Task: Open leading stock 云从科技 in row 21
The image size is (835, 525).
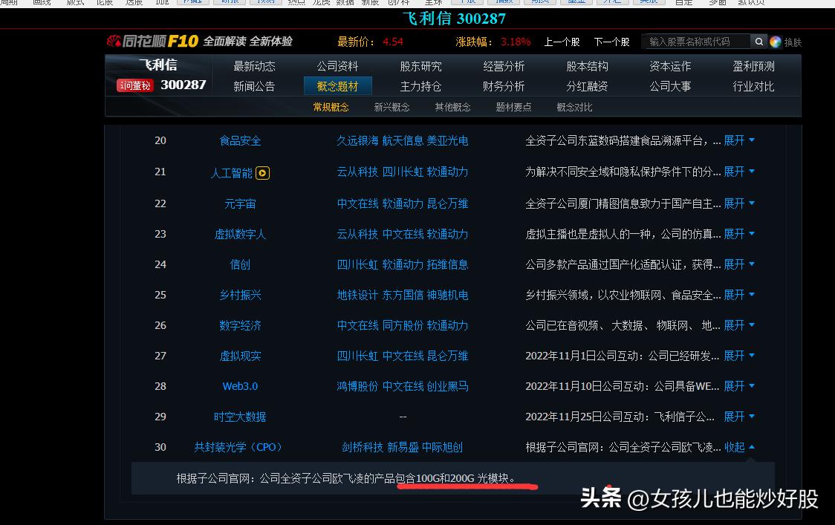Action: [357, 172]
